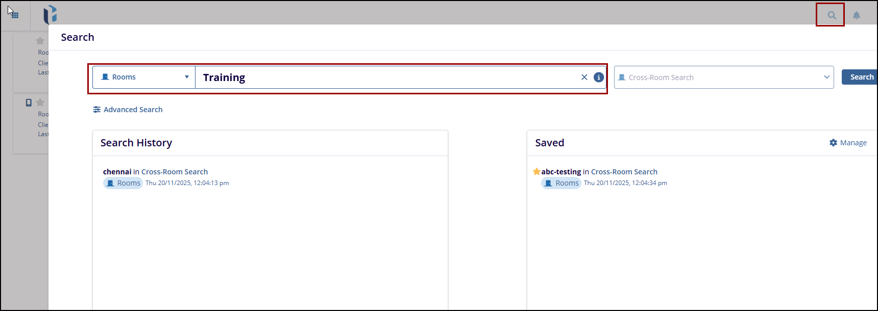
Task: Click into the Training search input field
Action: [383, 77]
